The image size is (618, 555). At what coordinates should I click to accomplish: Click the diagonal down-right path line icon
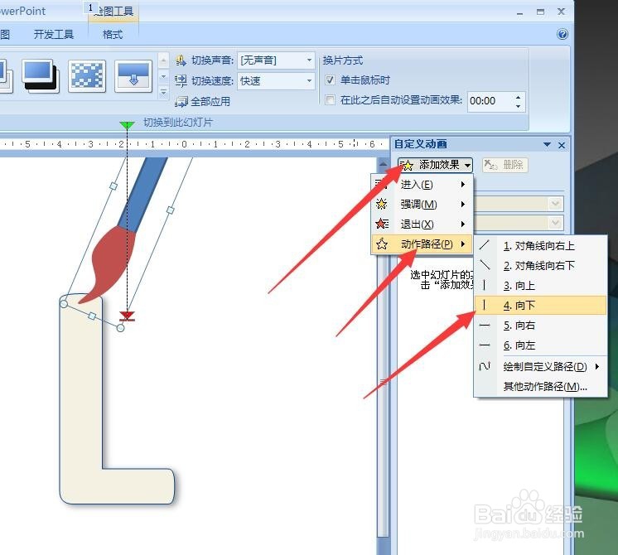pos(485,265)
